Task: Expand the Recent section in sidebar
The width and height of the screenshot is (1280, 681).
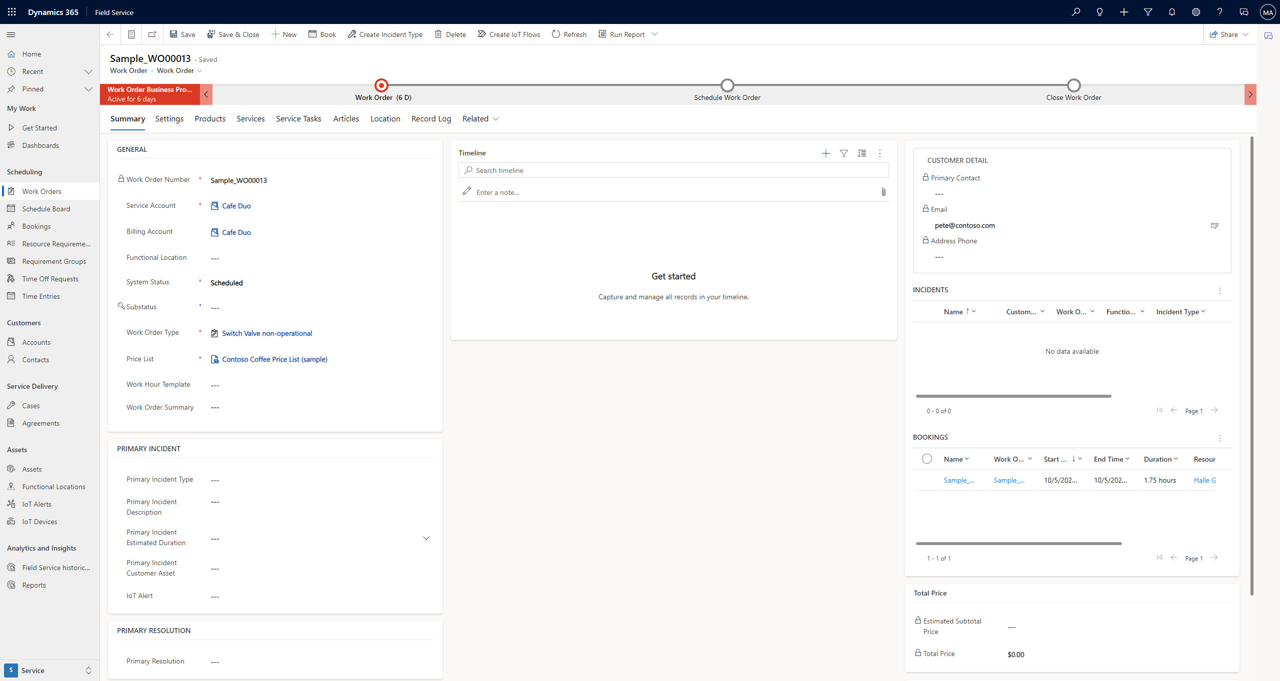Action: tap(88, 71)
